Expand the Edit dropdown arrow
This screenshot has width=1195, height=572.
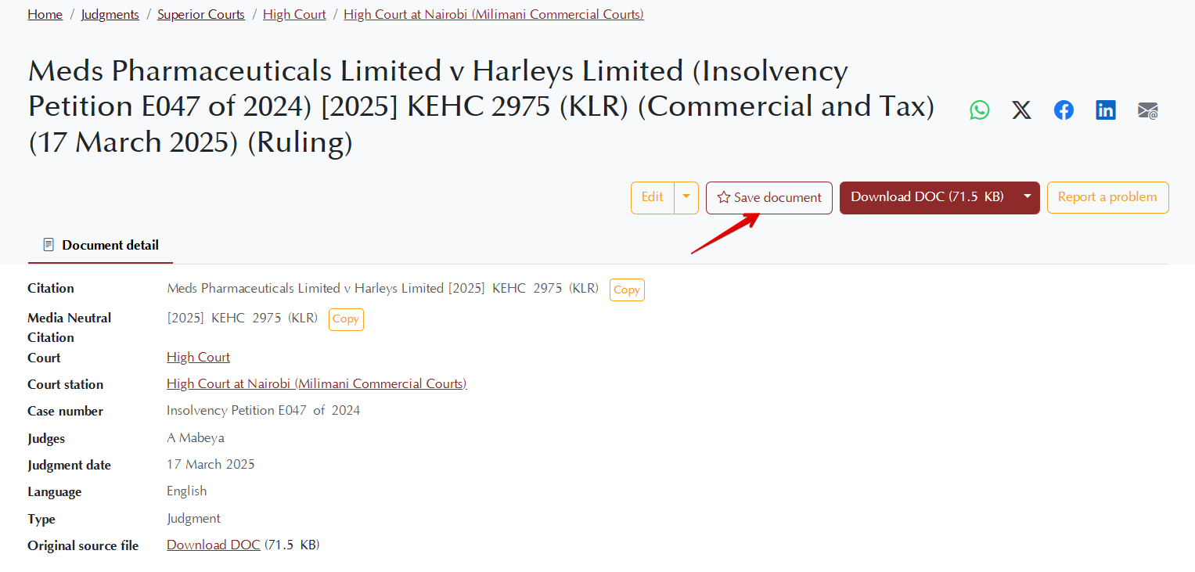click(x=686, y=197)
